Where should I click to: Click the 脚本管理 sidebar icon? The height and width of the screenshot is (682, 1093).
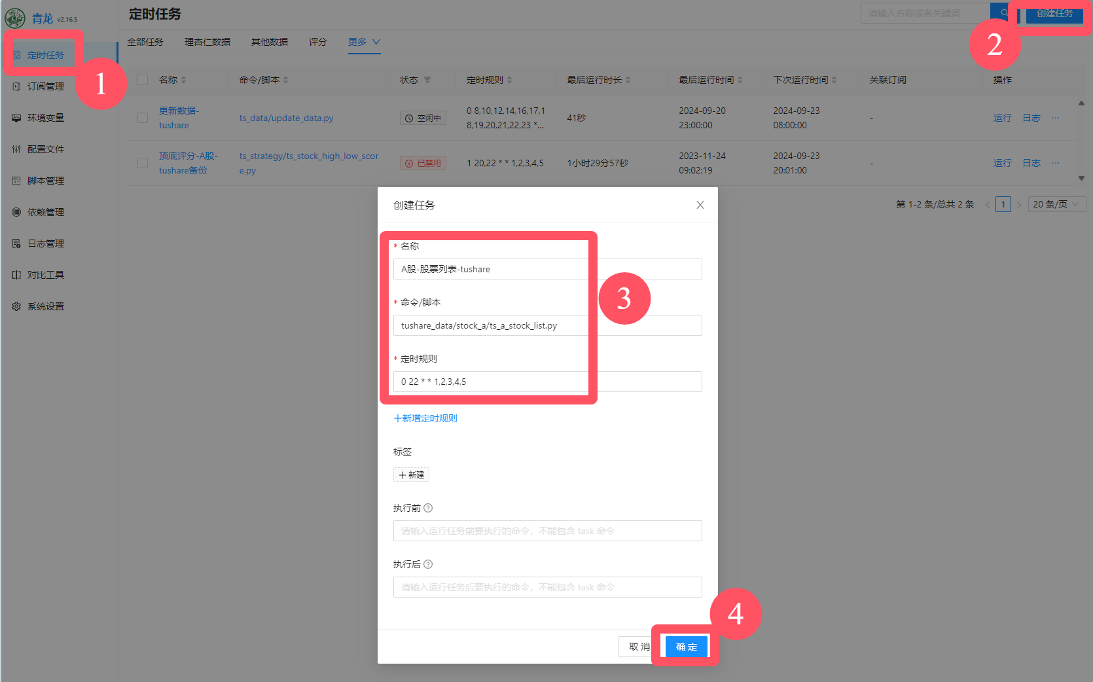point(16,181)
